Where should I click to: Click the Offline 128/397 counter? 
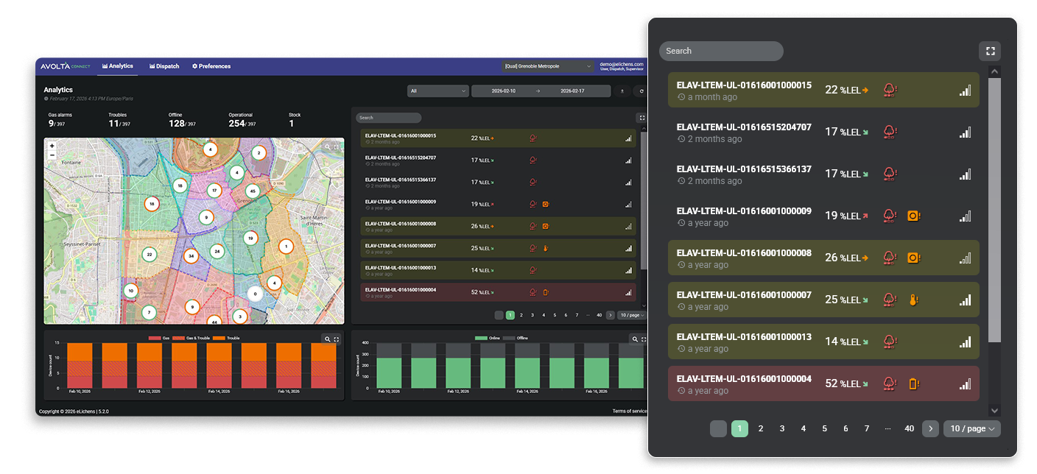[182, 120]
